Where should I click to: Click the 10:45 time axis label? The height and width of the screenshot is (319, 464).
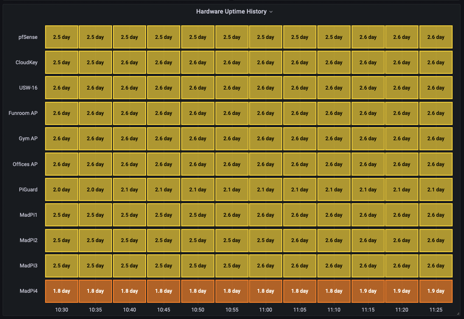164,309
